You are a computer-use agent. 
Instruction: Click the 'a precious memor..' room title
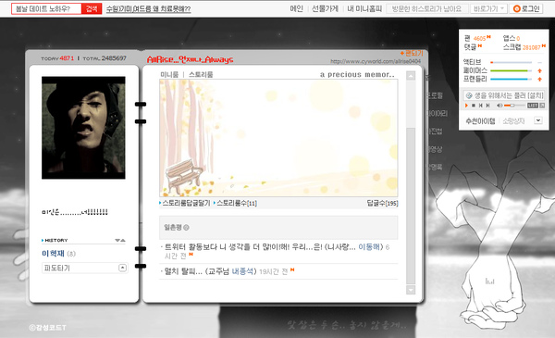(357, 74)
